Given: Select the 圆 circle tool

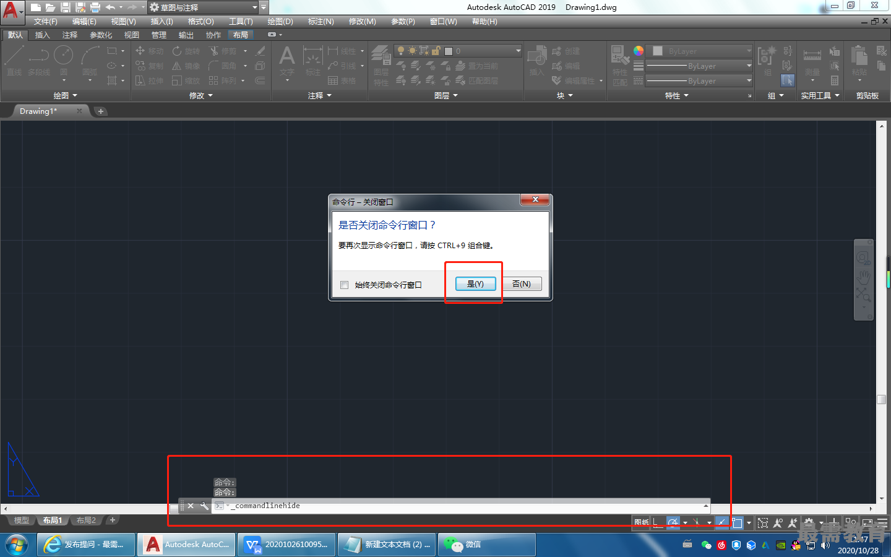Looking at the screenshot, I should click(x=63, y=61).
